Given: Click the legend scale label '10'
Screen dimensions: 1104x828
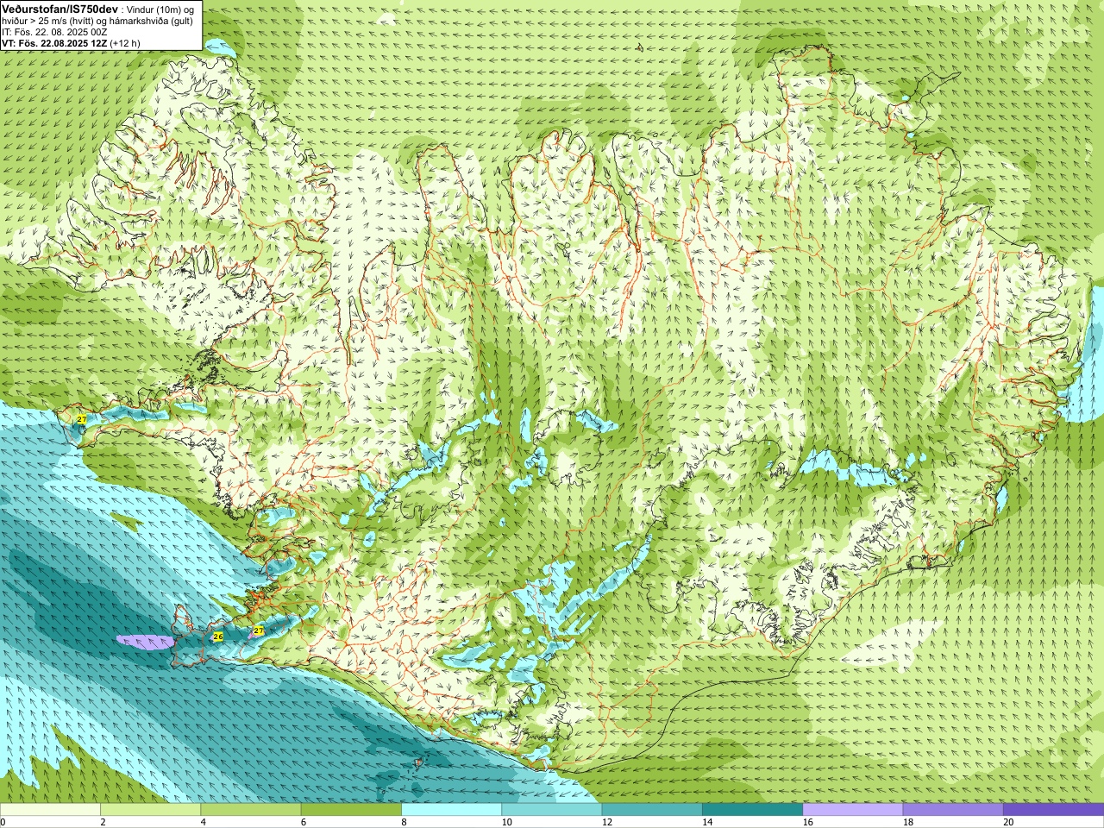Looking at the screenshot, I should 506,822.
